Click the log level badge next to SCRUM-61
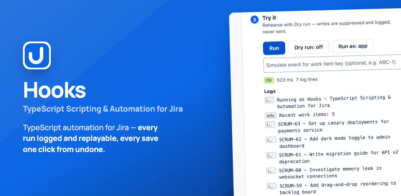The image size is (401, 196). click(x=271, y=155)
